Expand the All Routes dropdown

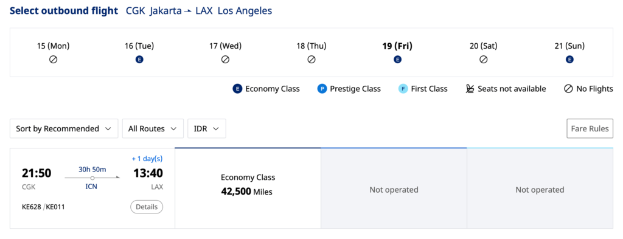click(x=153, y=129)
